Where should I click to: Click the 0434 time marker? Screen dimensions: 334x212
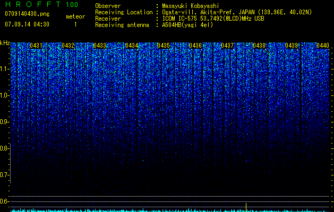[132, 46]
